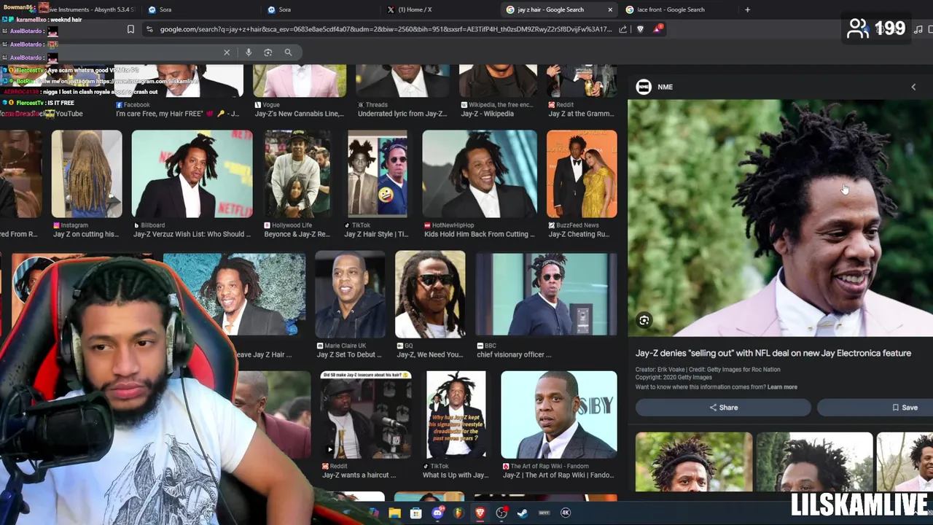
Task: Click the Lens icon on the preview image
Action: [644, 320]
